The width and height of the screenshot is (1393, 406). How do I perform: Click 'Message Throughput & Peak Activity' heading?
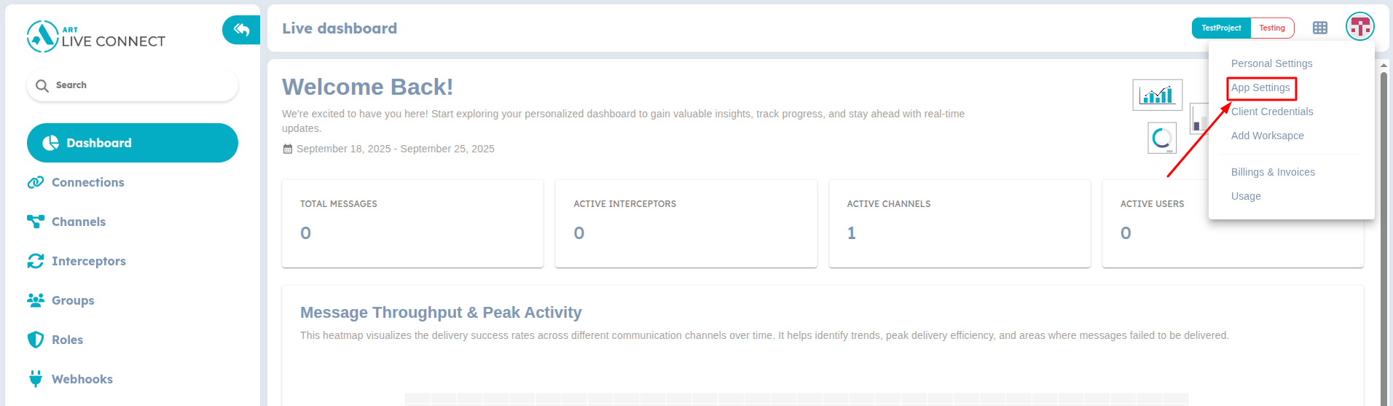point(441,313)
